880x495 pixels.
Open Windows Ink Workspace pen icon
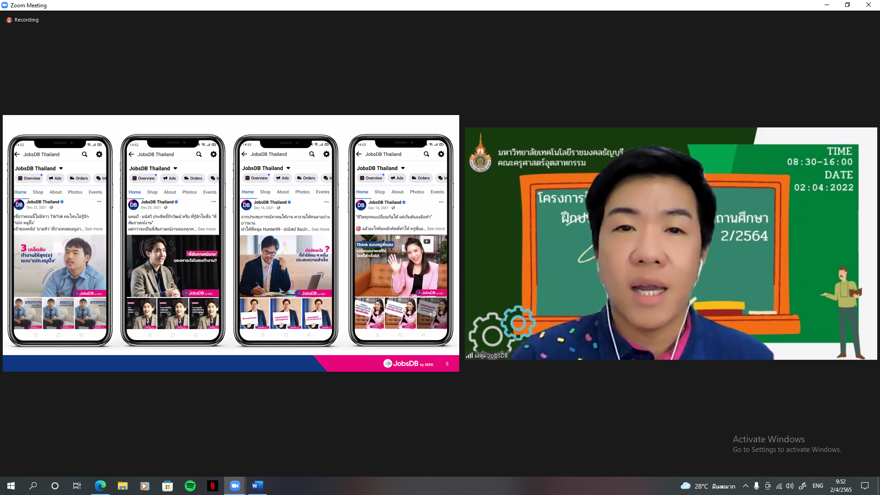[x=802, y=486]
